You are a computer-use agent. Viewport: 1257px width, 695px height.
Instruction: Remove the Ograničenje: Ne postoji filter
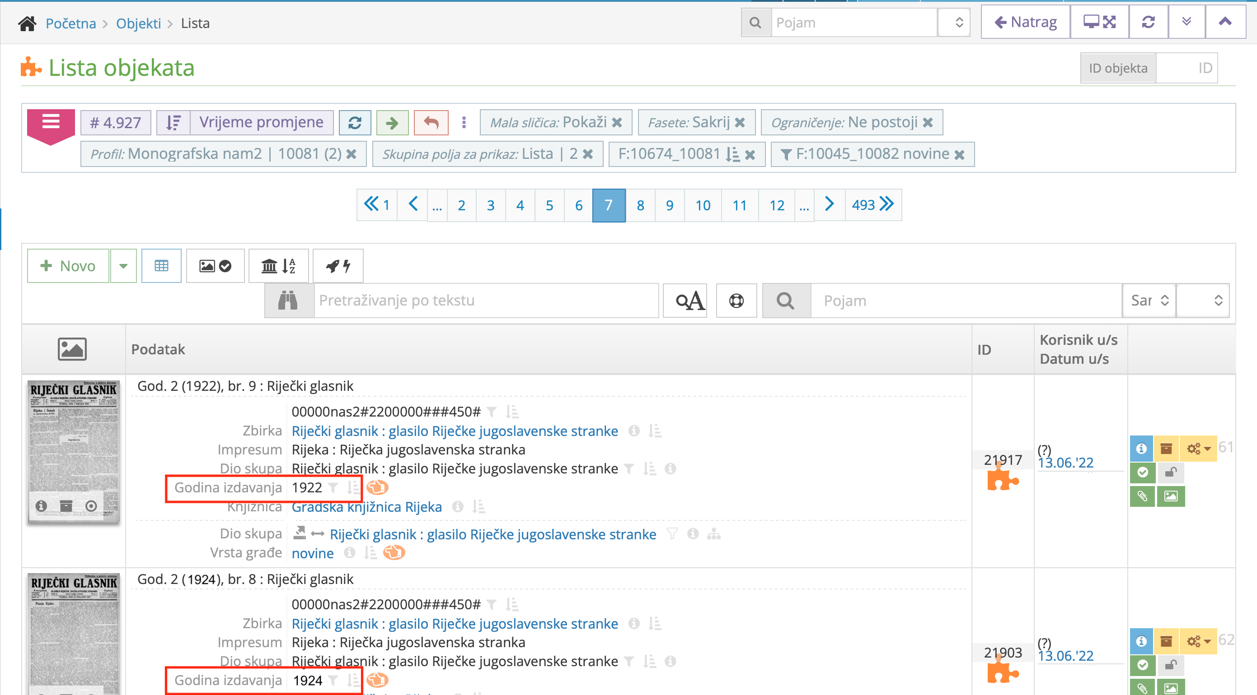point(928,122)
